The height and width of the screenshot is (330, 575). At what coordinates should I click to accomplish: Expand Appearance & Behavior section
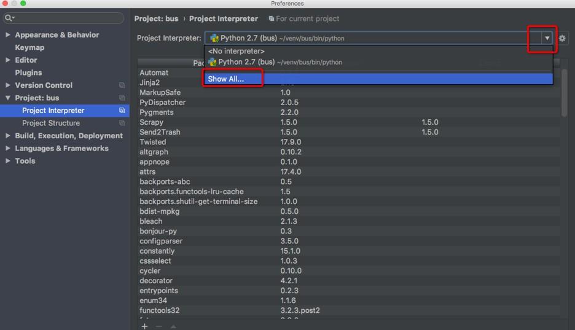click(x=8, y=35)
